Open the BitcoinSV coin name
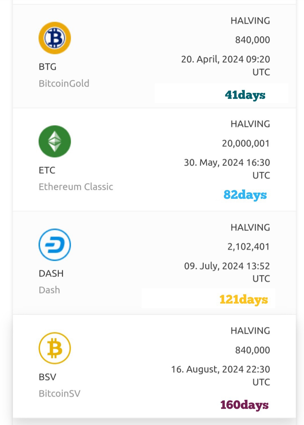This screenshot has height=425, width=304. (x=60, y=393)
